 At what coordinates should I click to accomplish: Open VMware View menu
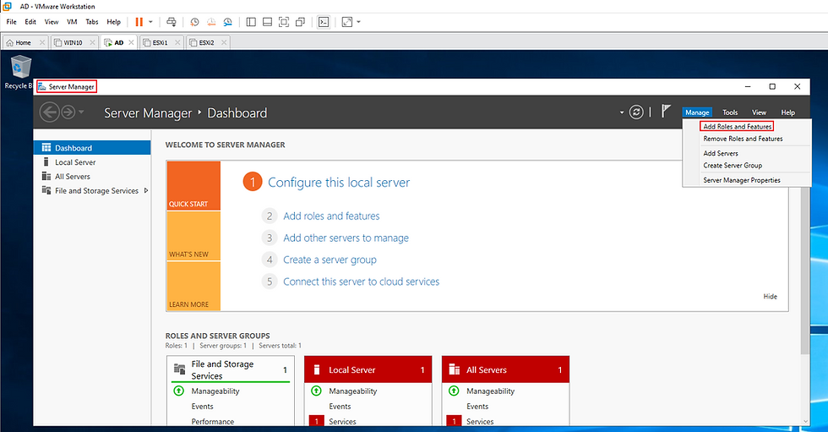(x=52, y=22)
